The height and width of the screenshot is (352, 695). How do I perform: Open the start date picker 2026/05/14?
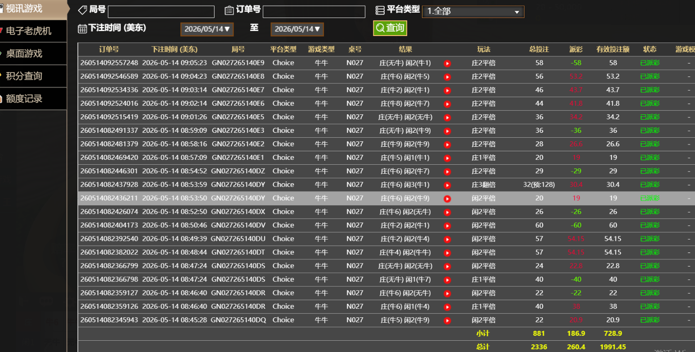207,29
